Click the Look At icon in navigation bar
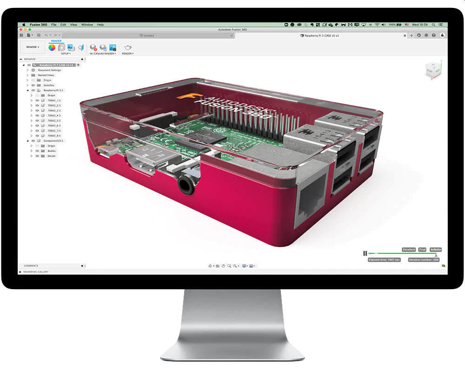 pos(217,266)
